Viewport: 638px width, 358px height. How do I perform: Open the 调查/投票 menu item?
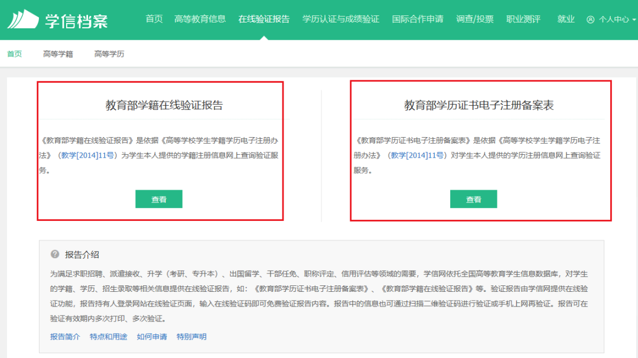475,19
